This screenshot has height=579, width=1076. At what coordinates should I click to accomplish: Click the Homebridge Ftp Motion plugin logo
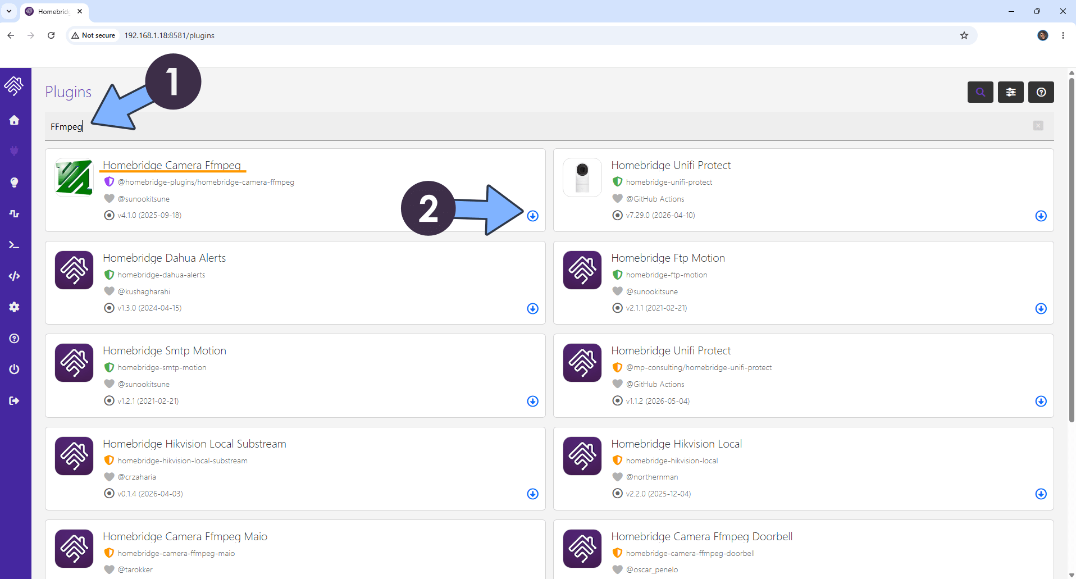pos(582,270)
